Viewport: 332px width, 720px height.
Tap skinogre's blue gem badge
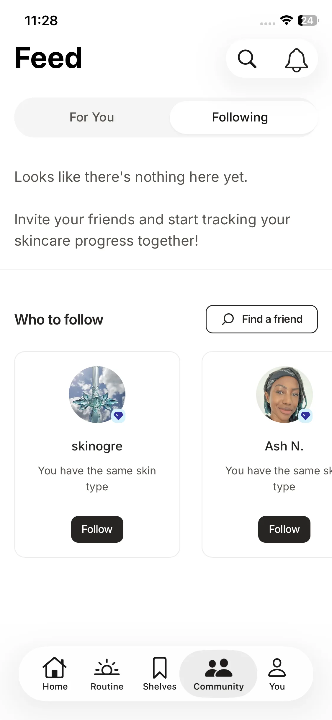(118, 416)
